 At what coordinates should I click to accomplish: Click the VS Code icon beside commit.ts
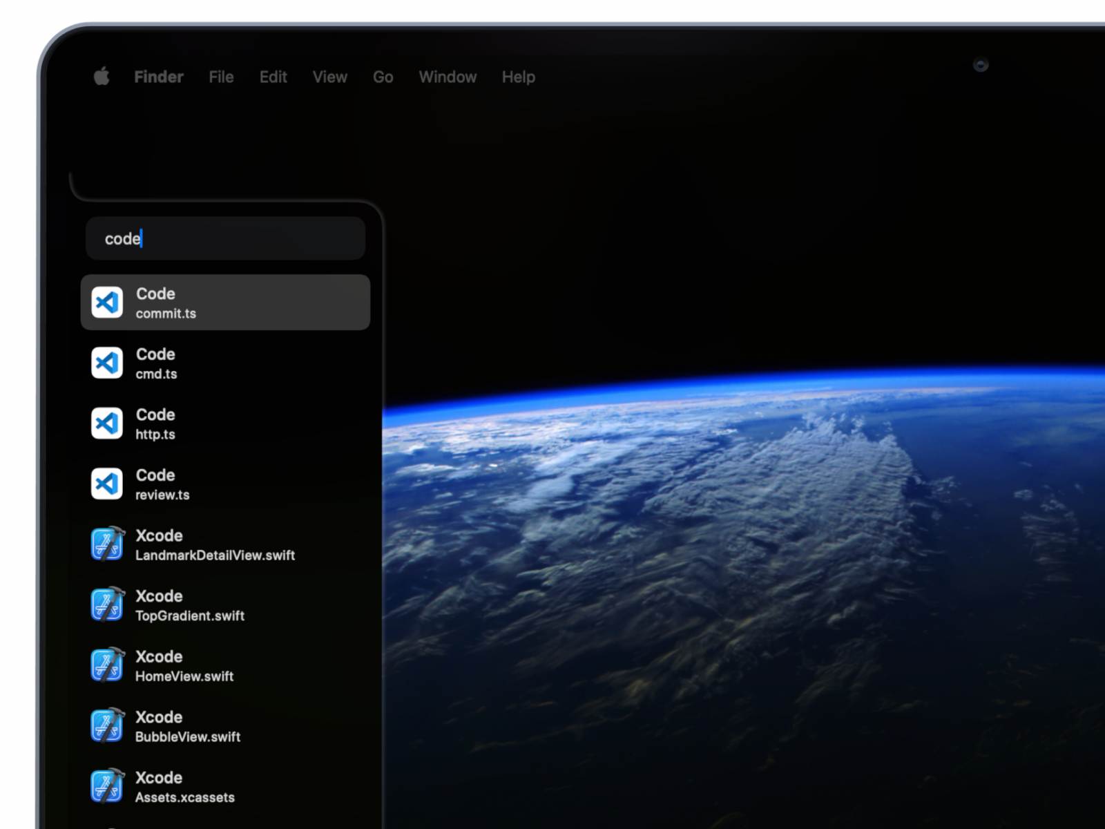pyautogui.click(x=107, y=302)
